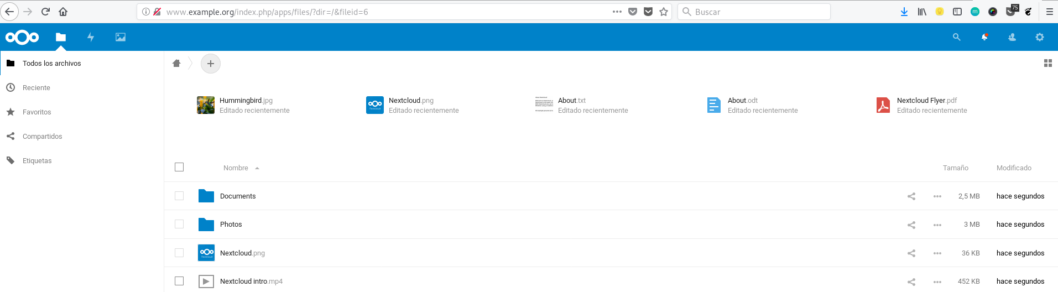Click the header search magnifier icon
1058x292 pixels.
tap(956, 37)
